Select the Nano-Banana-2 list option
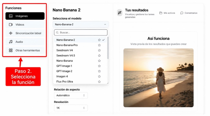The height and width of the screenshot is (116, 210). pos(80,40)
